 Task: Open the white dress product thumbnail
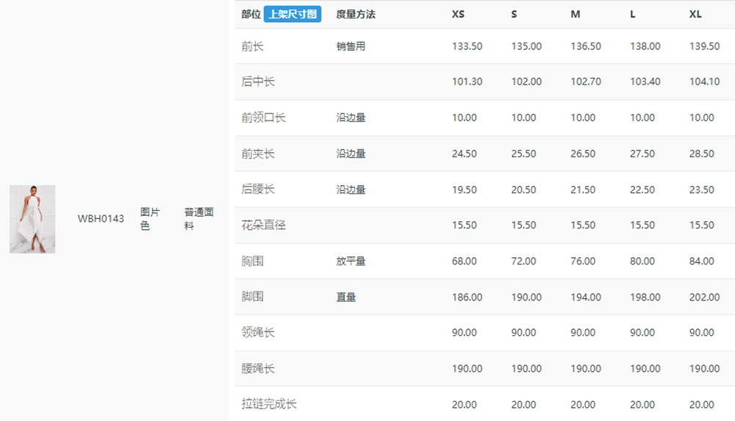[32, 219]
